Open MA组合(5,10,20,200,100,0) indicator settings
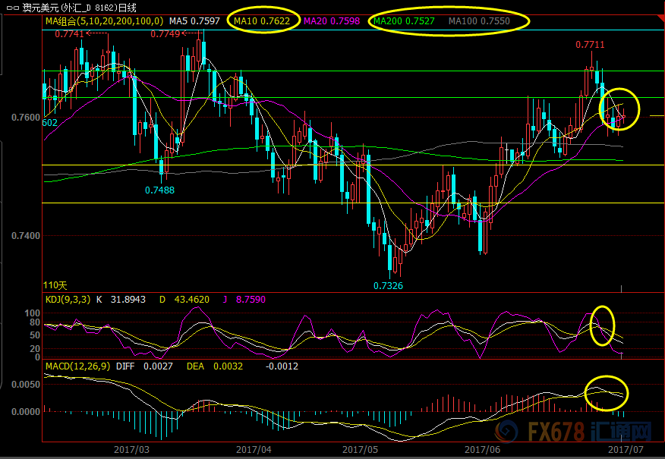 (x=103, y=21)
